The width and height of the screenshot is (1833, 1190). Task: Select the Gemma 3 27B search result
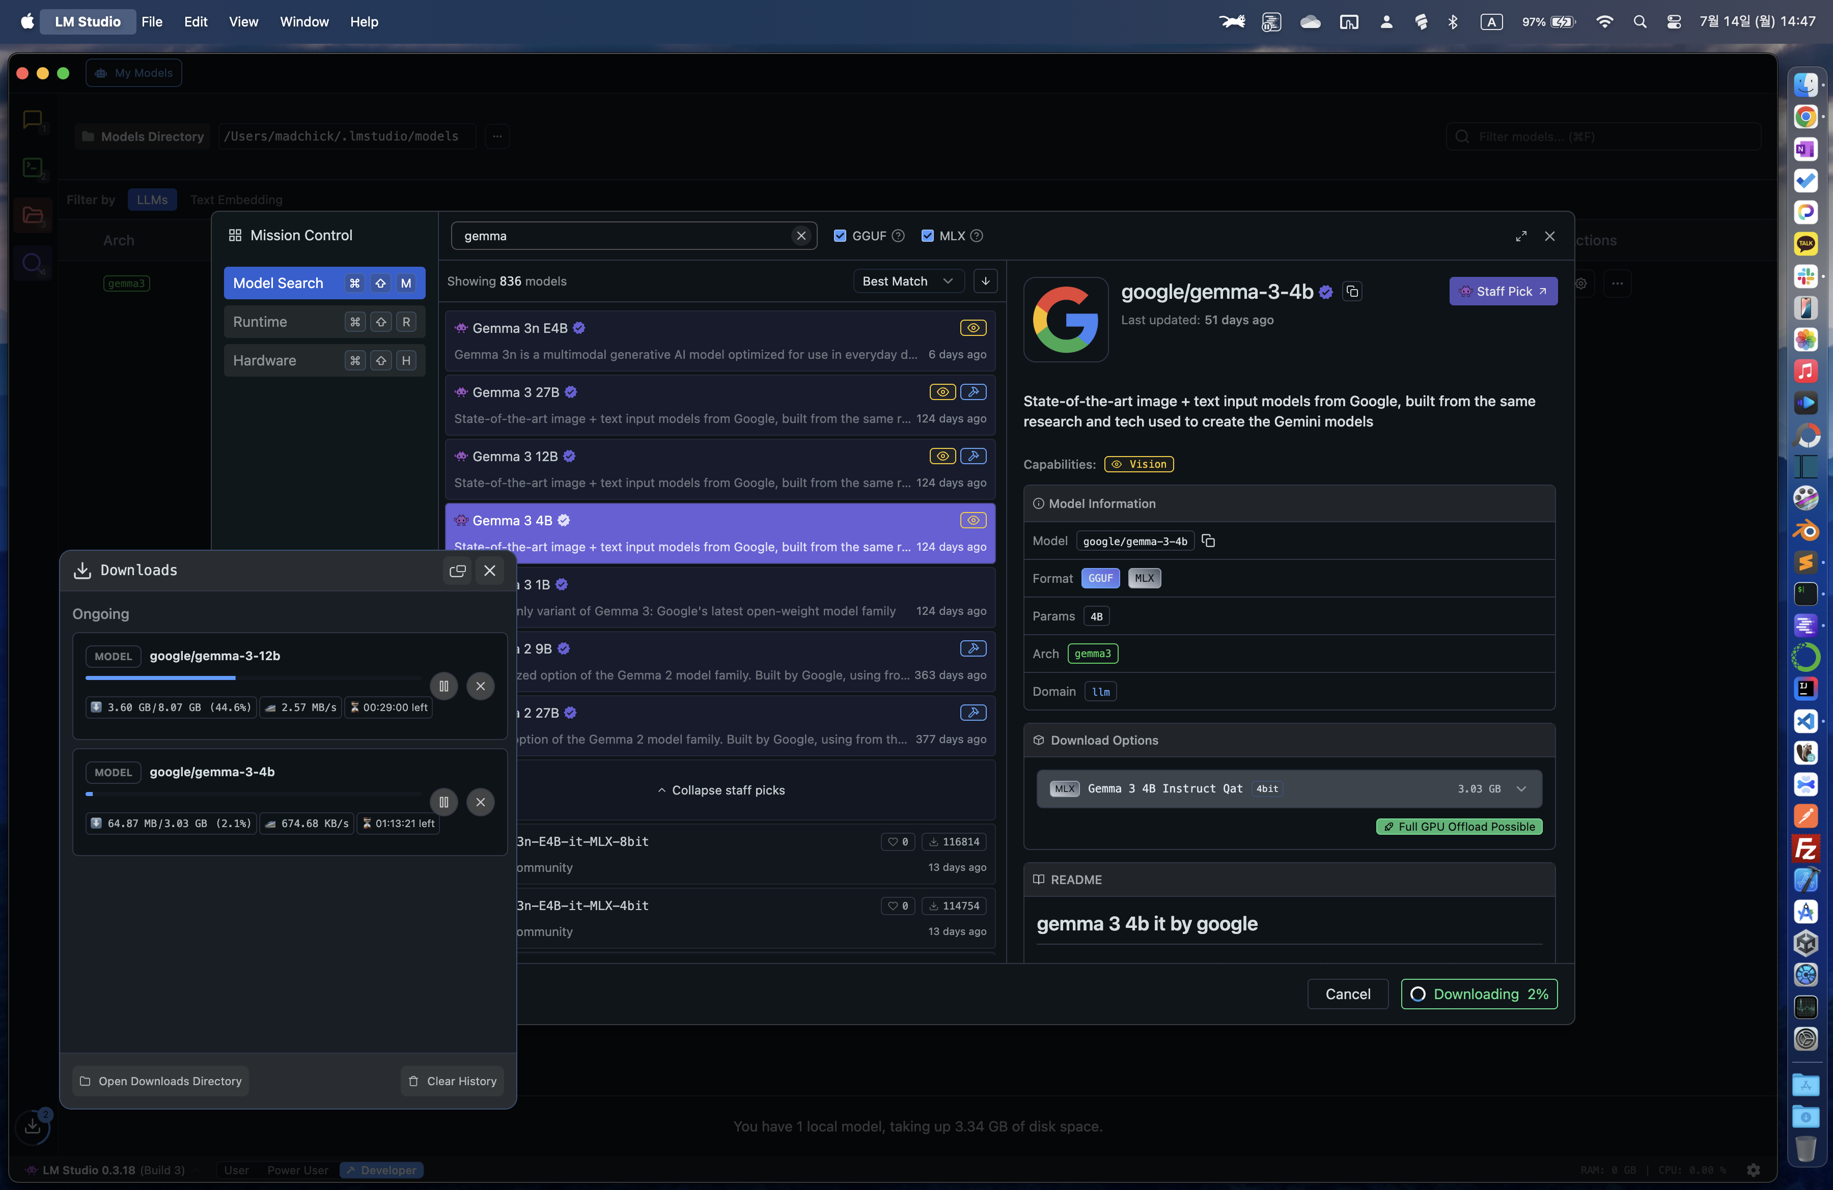pos(719,405)
